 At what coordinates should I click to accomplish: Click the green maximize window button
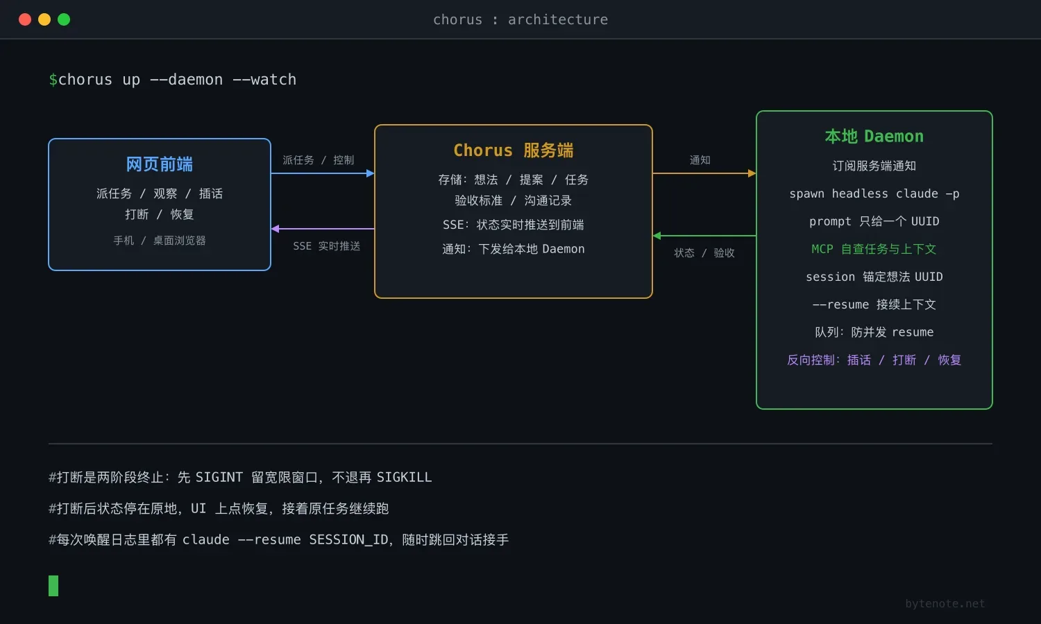coord(64,19)
